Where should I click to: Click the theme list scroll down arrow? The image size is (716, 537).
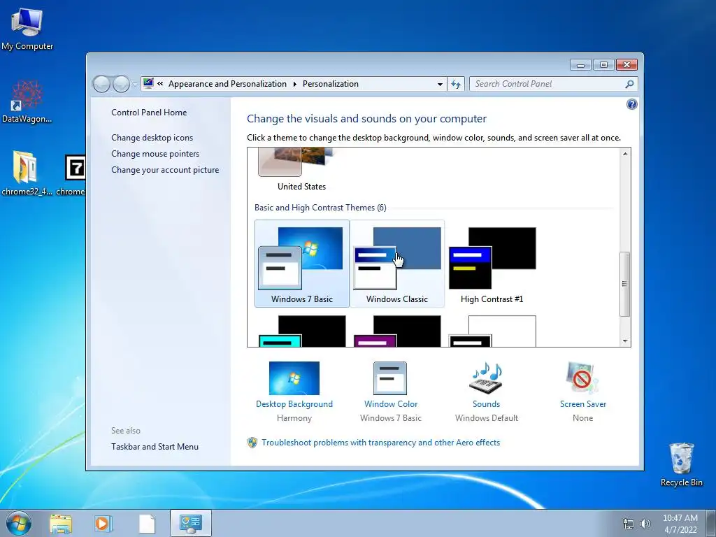tap(625, 341)
